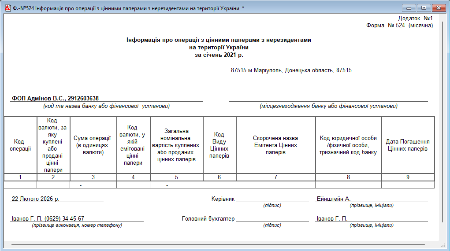Viewport: 450px width, 251px height.
Task: Select the data cell under column 3
Action: (93, 185)
